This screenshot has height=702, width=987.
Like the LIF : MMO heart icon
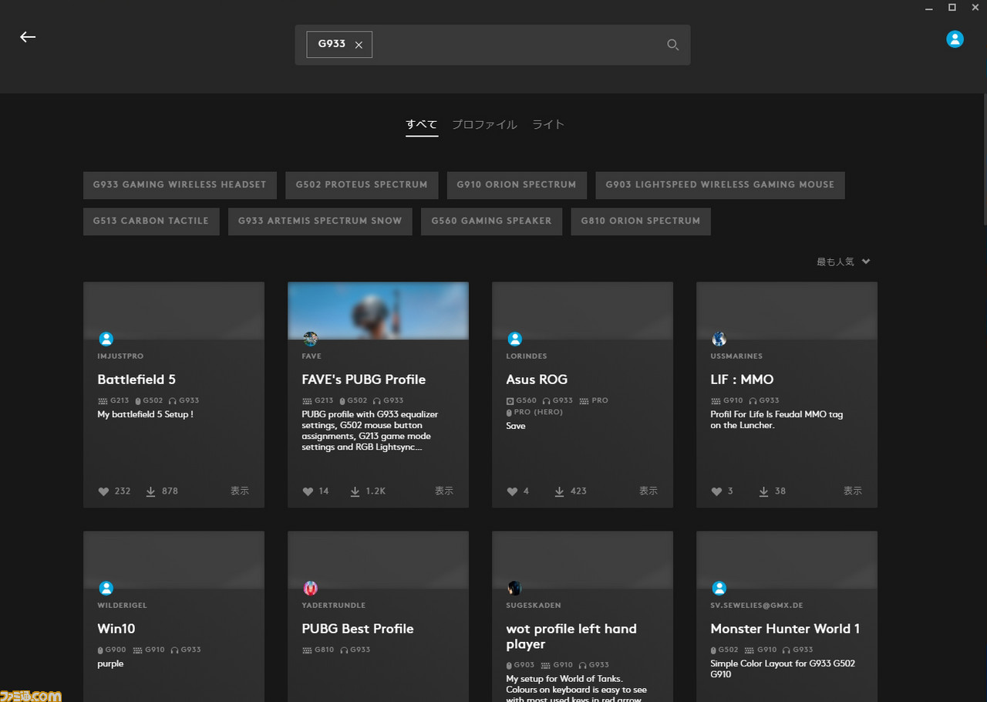point(716,491)
